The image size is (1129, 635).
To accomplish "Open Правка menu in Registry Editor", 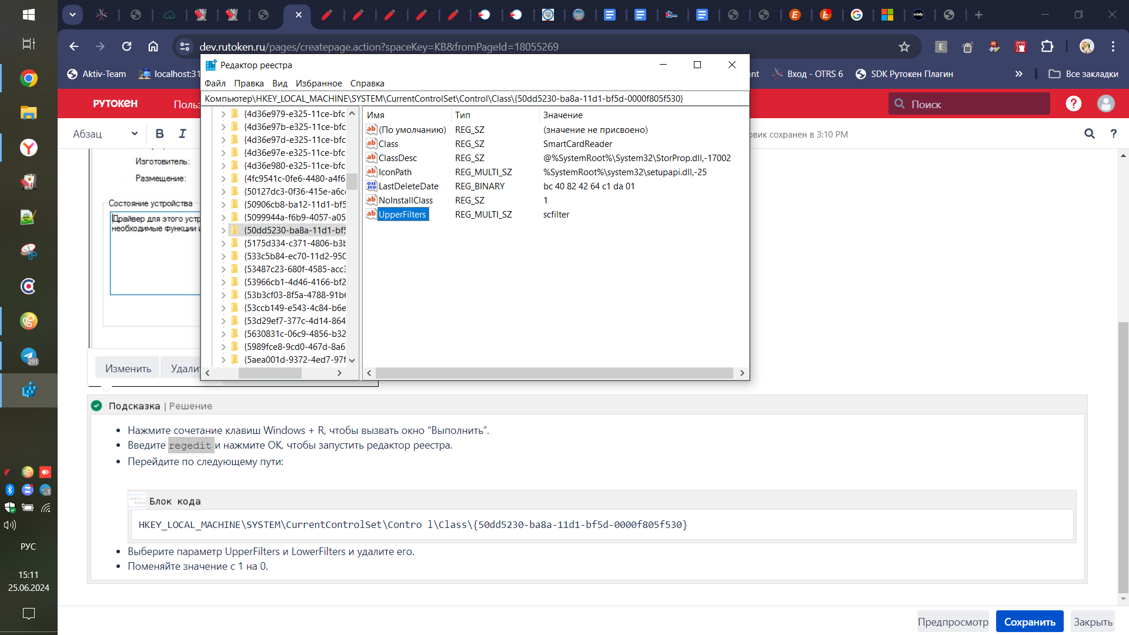I will (x=249, y=83).
